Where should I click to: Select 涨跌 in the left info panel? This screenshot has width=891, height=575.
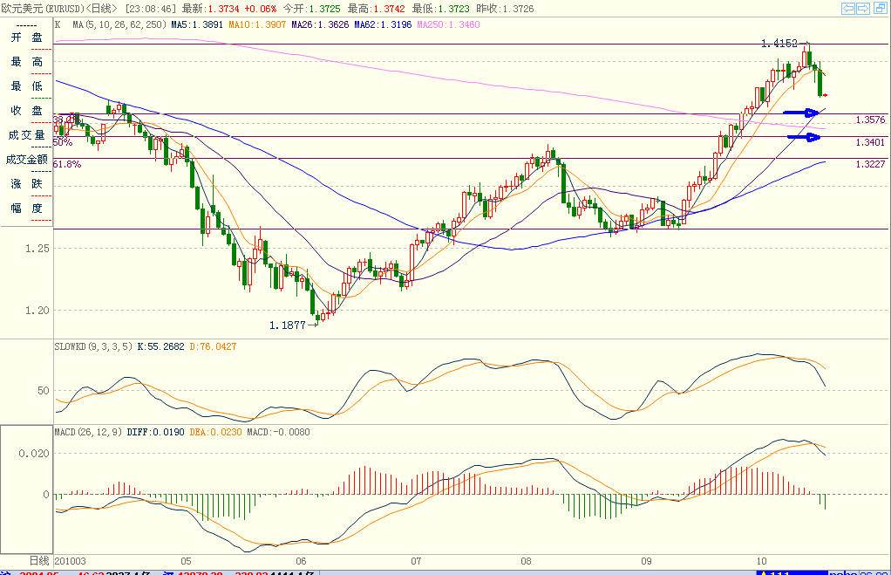point(27,184)
